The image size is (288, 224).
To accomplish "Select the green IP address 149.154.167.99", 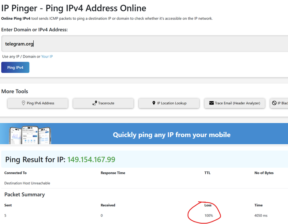I will point(91,159).
